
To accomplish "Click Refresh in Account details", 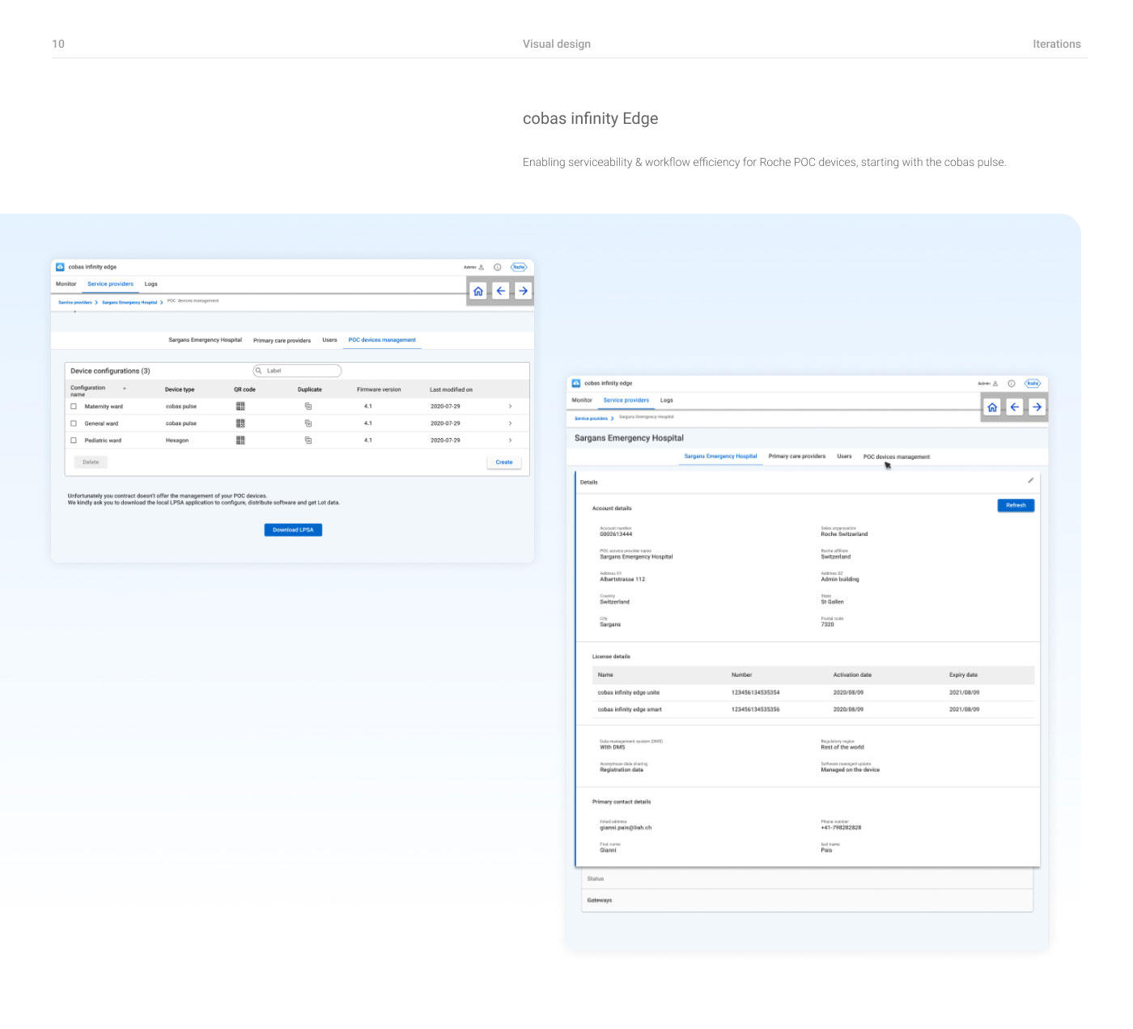I will 1016,505.
